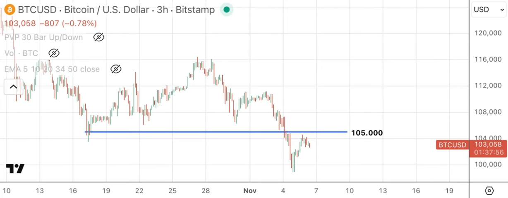Click the 103,058 current price countdown label
This screenshot has height=198, width=508.
[489, 148]
